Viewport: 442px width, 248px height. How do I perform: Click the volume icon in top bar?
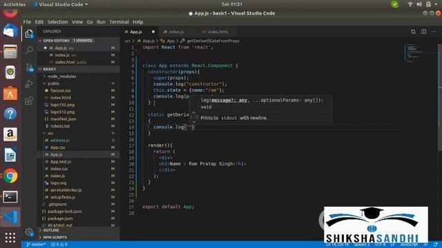click(x=419, y=4)
